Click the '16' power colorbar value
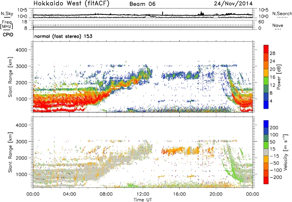This screenshot has height=202, width=292. (272, 77)
